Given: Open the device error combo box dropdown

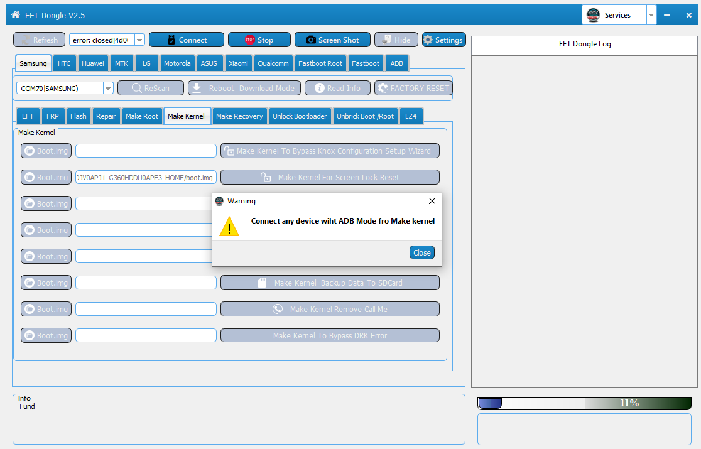Looking at the screenshot, I should click(139, 40).
